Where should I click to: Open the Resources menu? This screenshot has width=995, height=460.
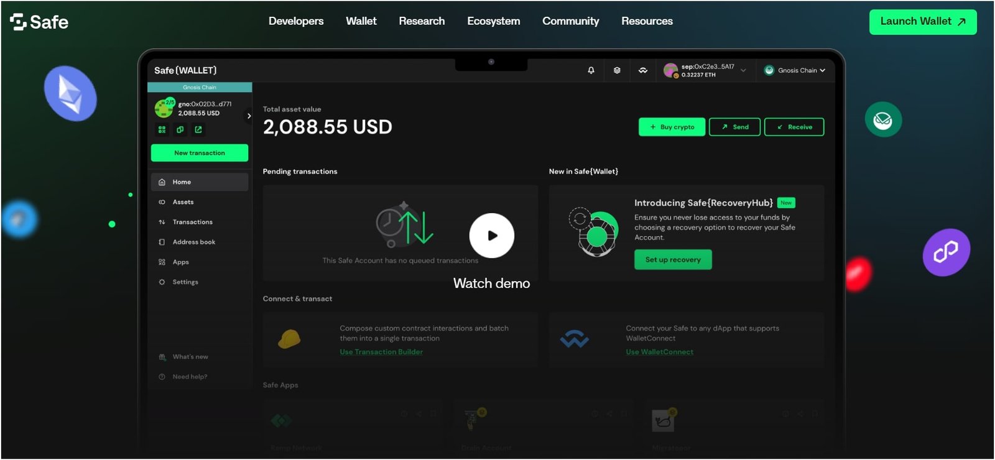pyautogui.click(x=647, y=21)
